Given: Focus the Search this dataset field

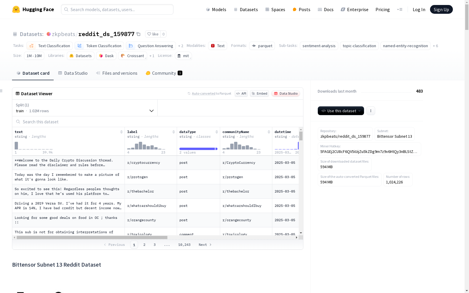Looking at the screenshot, I should coord(158,122).
